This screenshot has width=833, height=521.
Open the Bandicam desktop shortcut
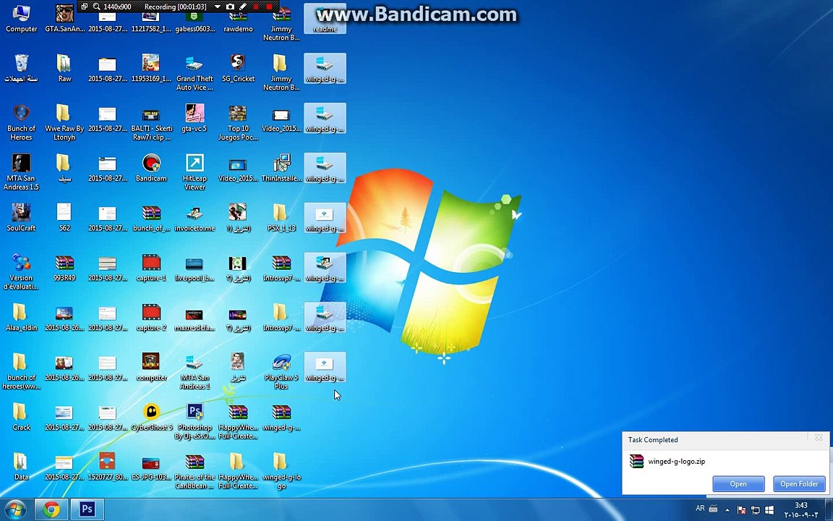click(x=151, y=169)
